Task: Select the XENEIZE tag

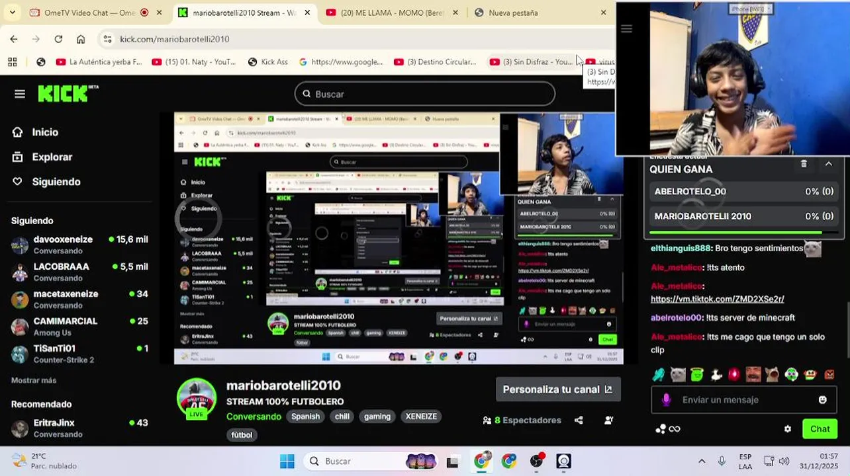Action: pyautogui.click(x=421, y=416)
